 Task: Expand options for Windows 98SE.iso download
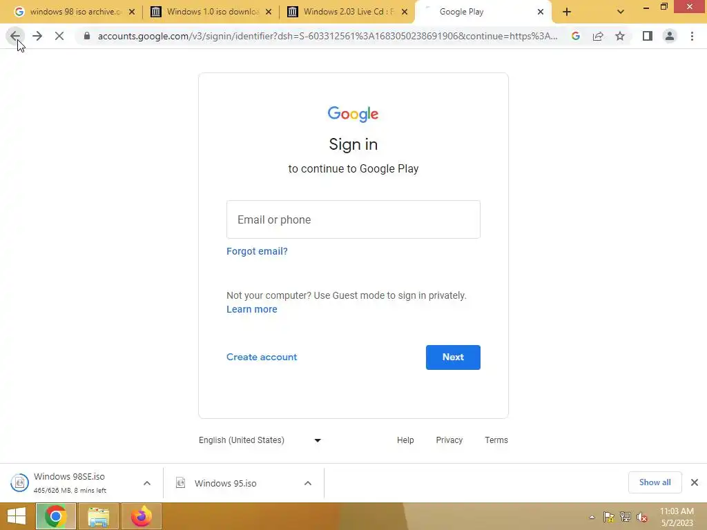click(x=147, y=483)
